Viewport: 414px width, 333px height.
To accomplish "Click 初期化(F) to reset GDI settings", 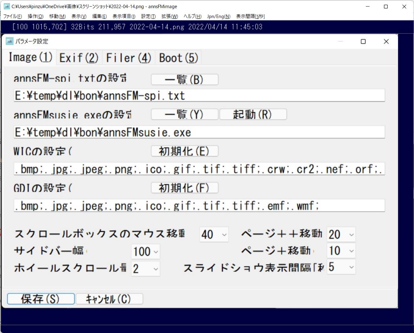I will coord(185,188).
